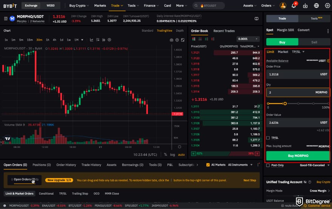The height and width of the screenshot is (209, 332).
Task: Toggle balance visibility eye icon in Unified Trading Account
Action: coord(305,182)
